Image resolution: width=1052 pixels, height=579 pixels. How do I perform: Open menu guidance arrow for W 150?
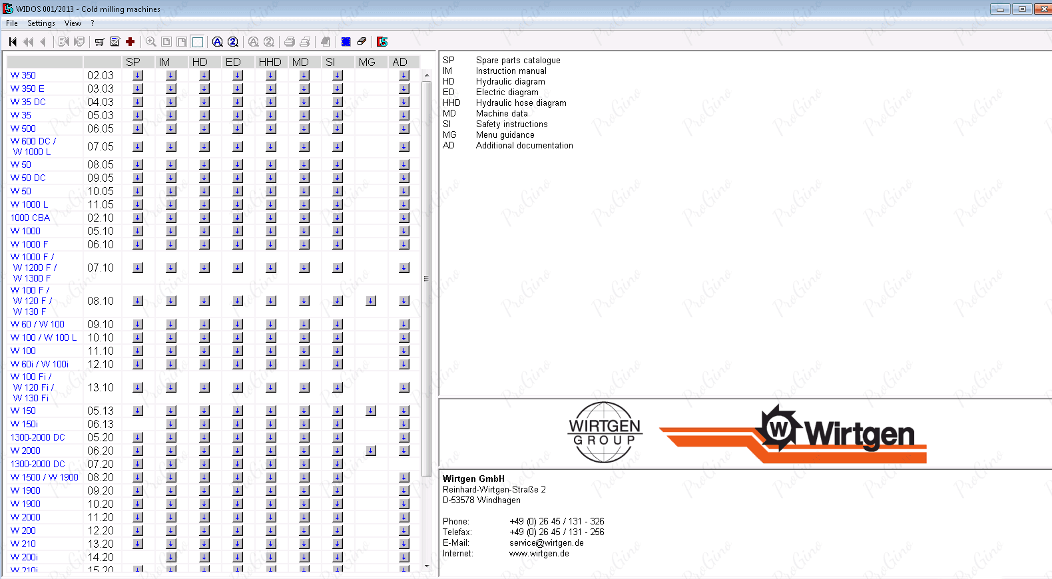click(371, 411)
